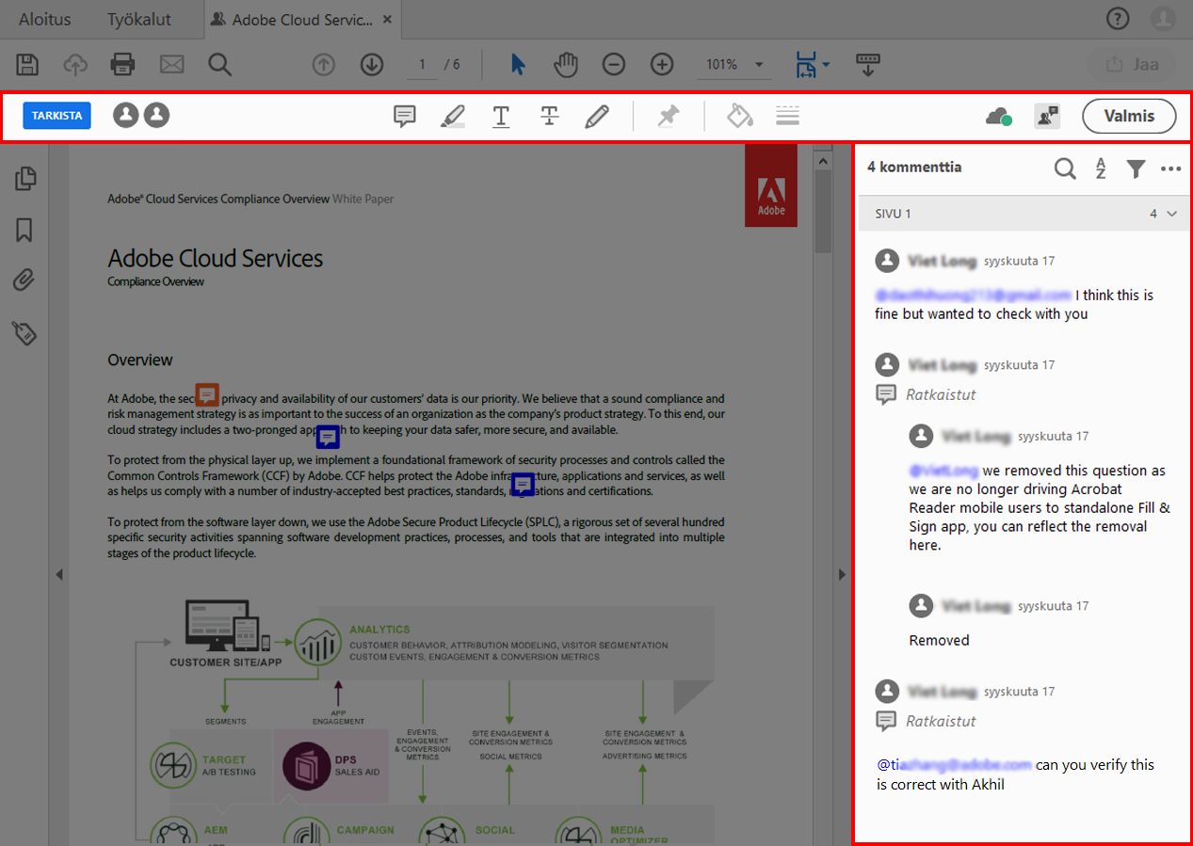1193x846 pixels.
Task: Zoom in with the plus icon
Action: (662, 64)
